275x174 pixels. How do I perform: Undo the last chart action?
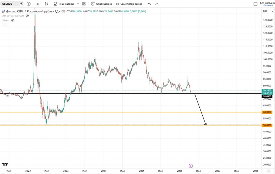(x=149, y=4)
